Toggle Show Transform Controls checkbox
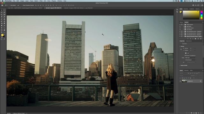This screenshot has width=204, height=114. 22,5
